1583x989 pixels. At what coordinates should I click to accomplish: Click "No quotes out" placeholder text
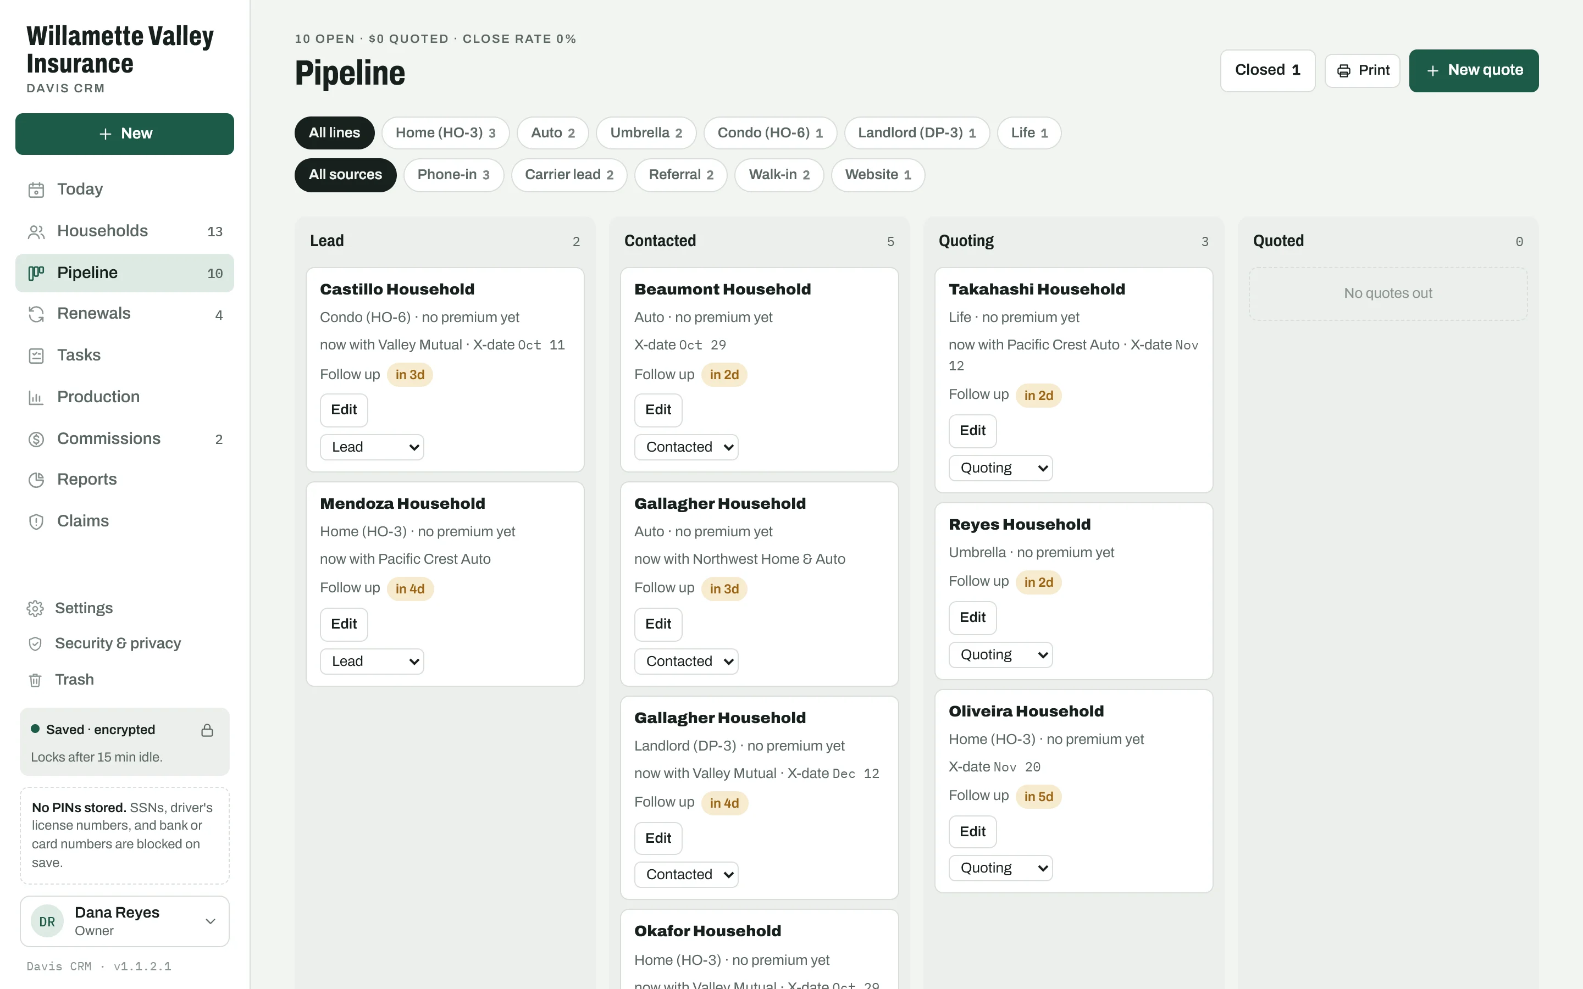coord(1387,293)
